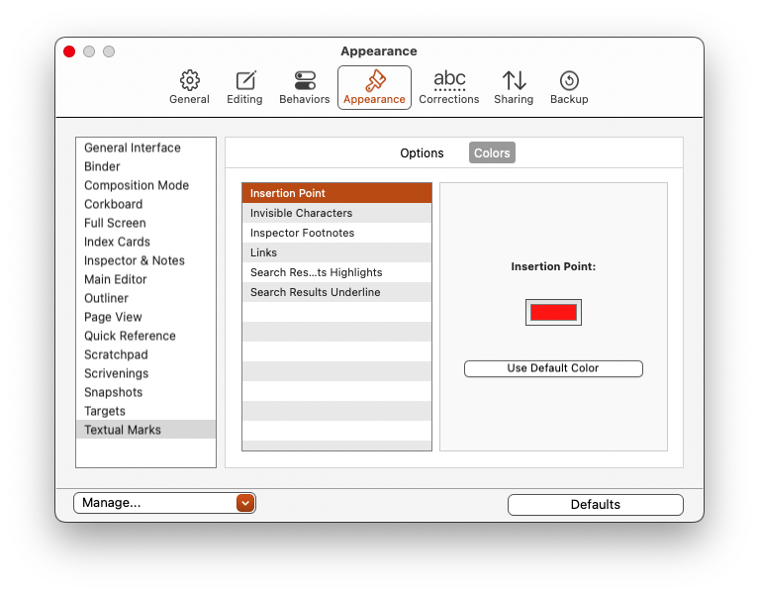Click the Defaults button
Viewport: 759px width, 595px height.
tap(596, 505)
